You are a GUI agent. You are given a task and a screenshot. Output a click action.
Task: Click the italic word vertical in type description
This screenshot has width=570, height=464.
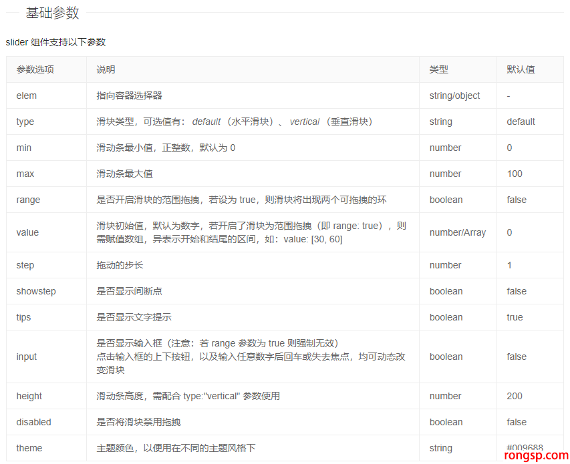point(304,122)
